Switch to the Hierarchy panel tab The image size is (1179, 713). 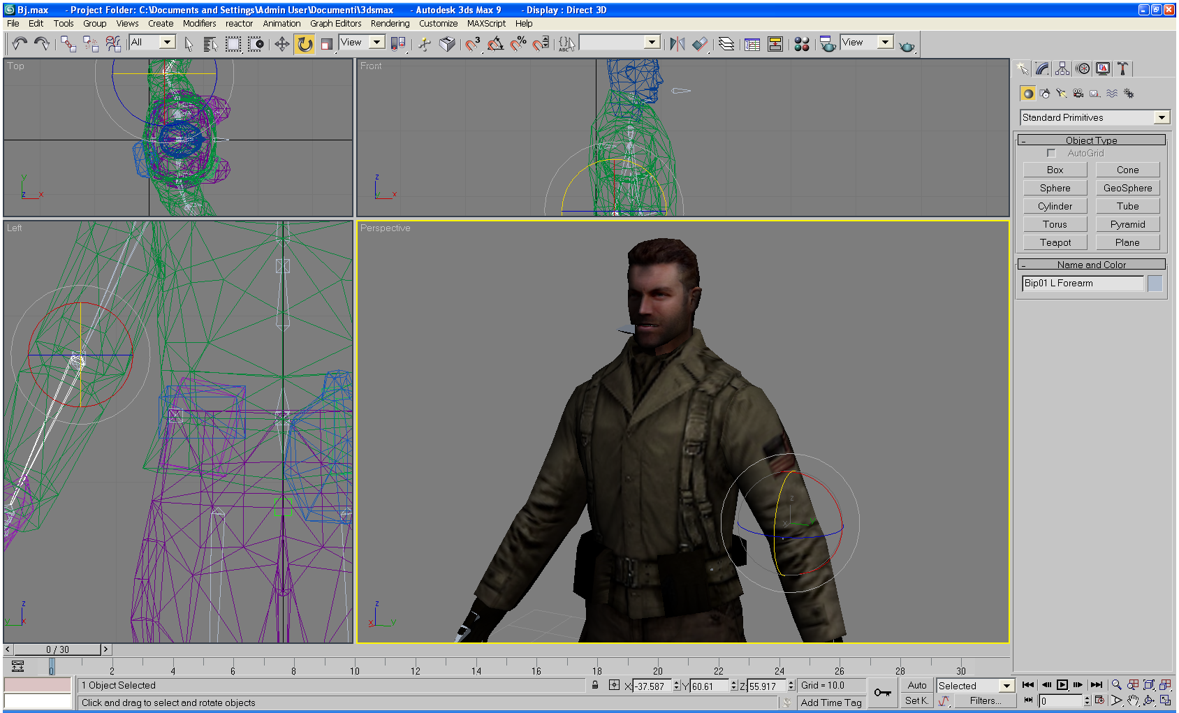[x=1062, y=68]
